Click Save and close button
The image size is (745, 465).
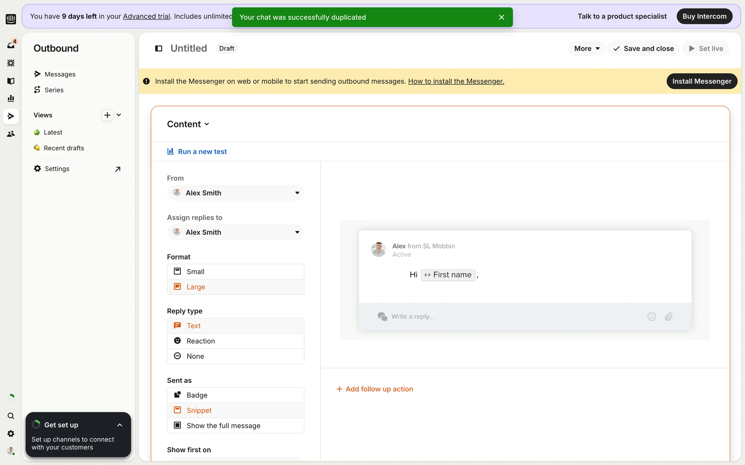click(643, 48)
